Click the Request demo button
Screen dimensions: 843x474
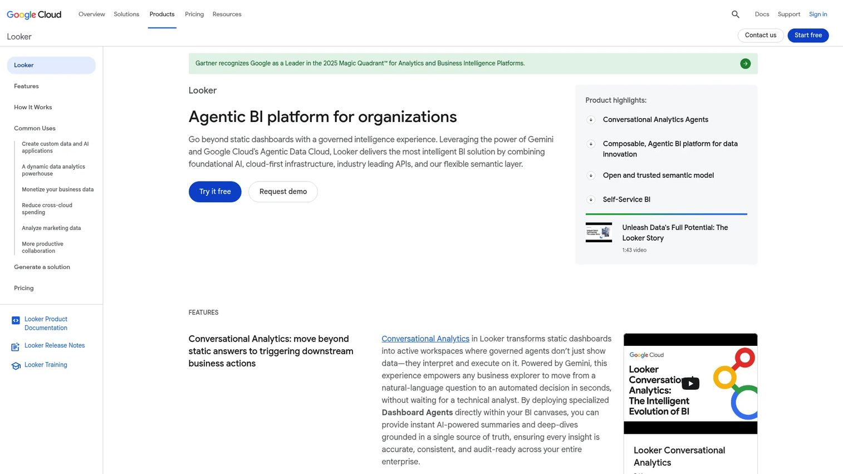(x=283, y=192)
